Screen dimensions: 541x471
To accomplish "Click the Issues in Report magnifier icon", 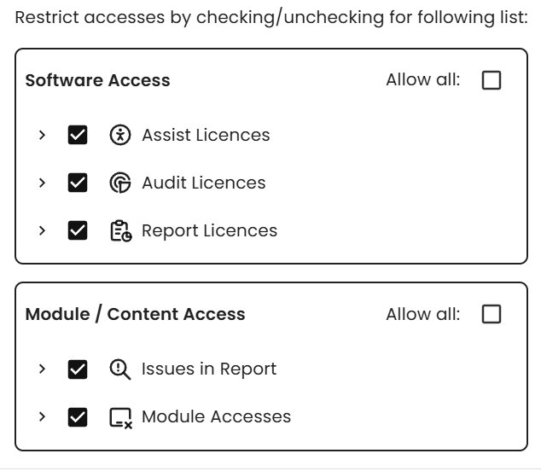I will pos(121,369).
